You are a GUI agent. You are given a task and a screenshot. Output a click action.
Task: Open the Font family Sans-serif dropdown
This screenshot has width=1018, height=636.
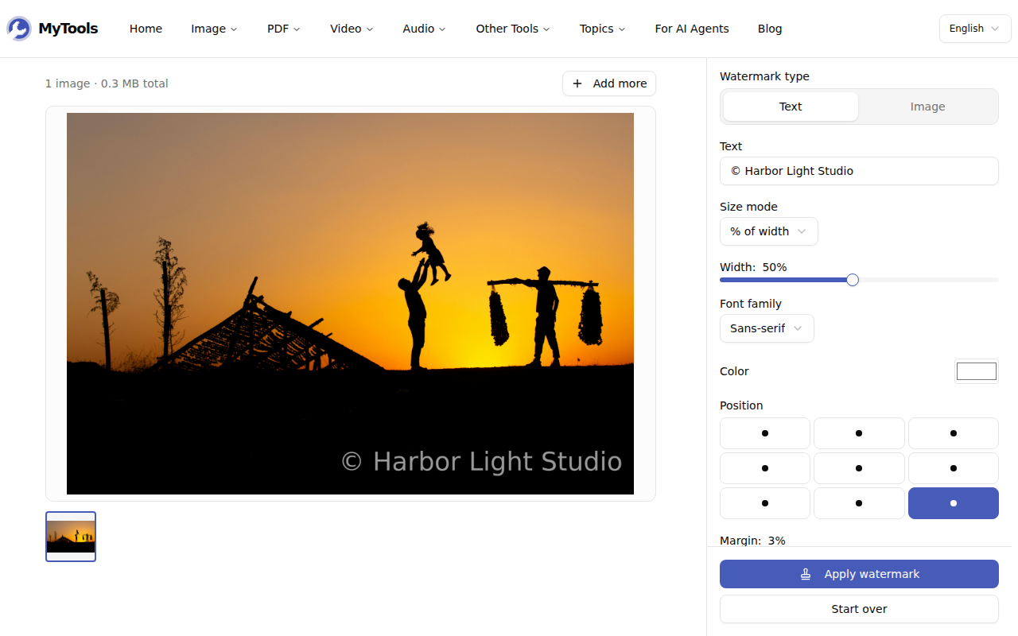[x=767, y=328]
